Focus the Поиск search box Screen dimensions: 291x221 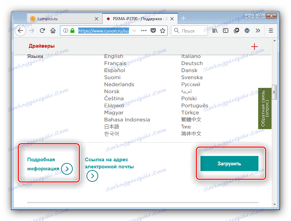coord(189,31)
